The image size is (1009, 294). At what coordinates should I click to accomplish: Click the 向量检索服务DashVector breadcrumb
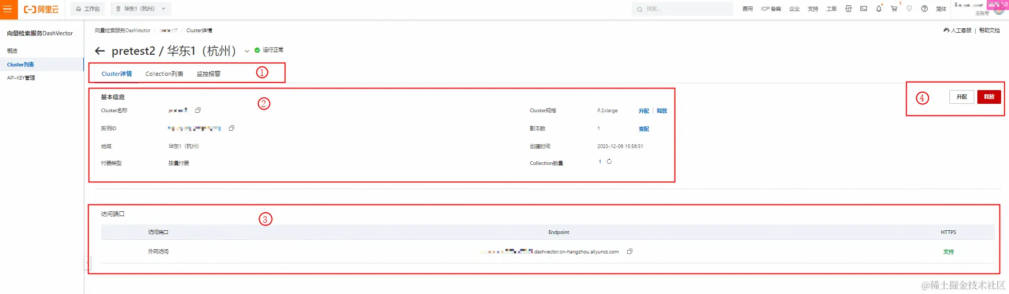(122, 31)
